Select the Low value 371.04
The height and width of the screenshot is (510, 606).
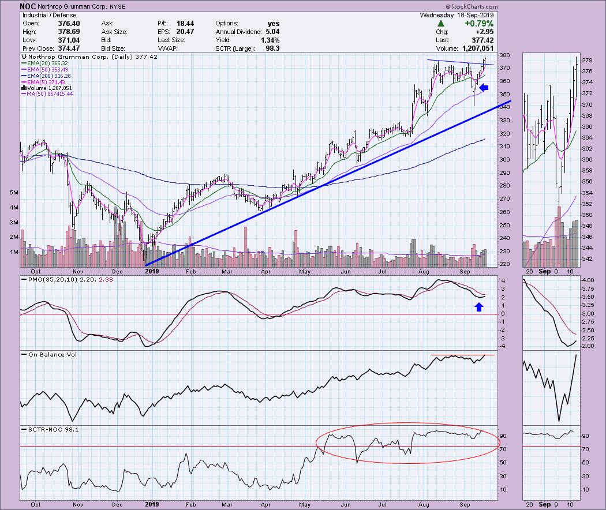pyautogui.click(x=69, y=40)
